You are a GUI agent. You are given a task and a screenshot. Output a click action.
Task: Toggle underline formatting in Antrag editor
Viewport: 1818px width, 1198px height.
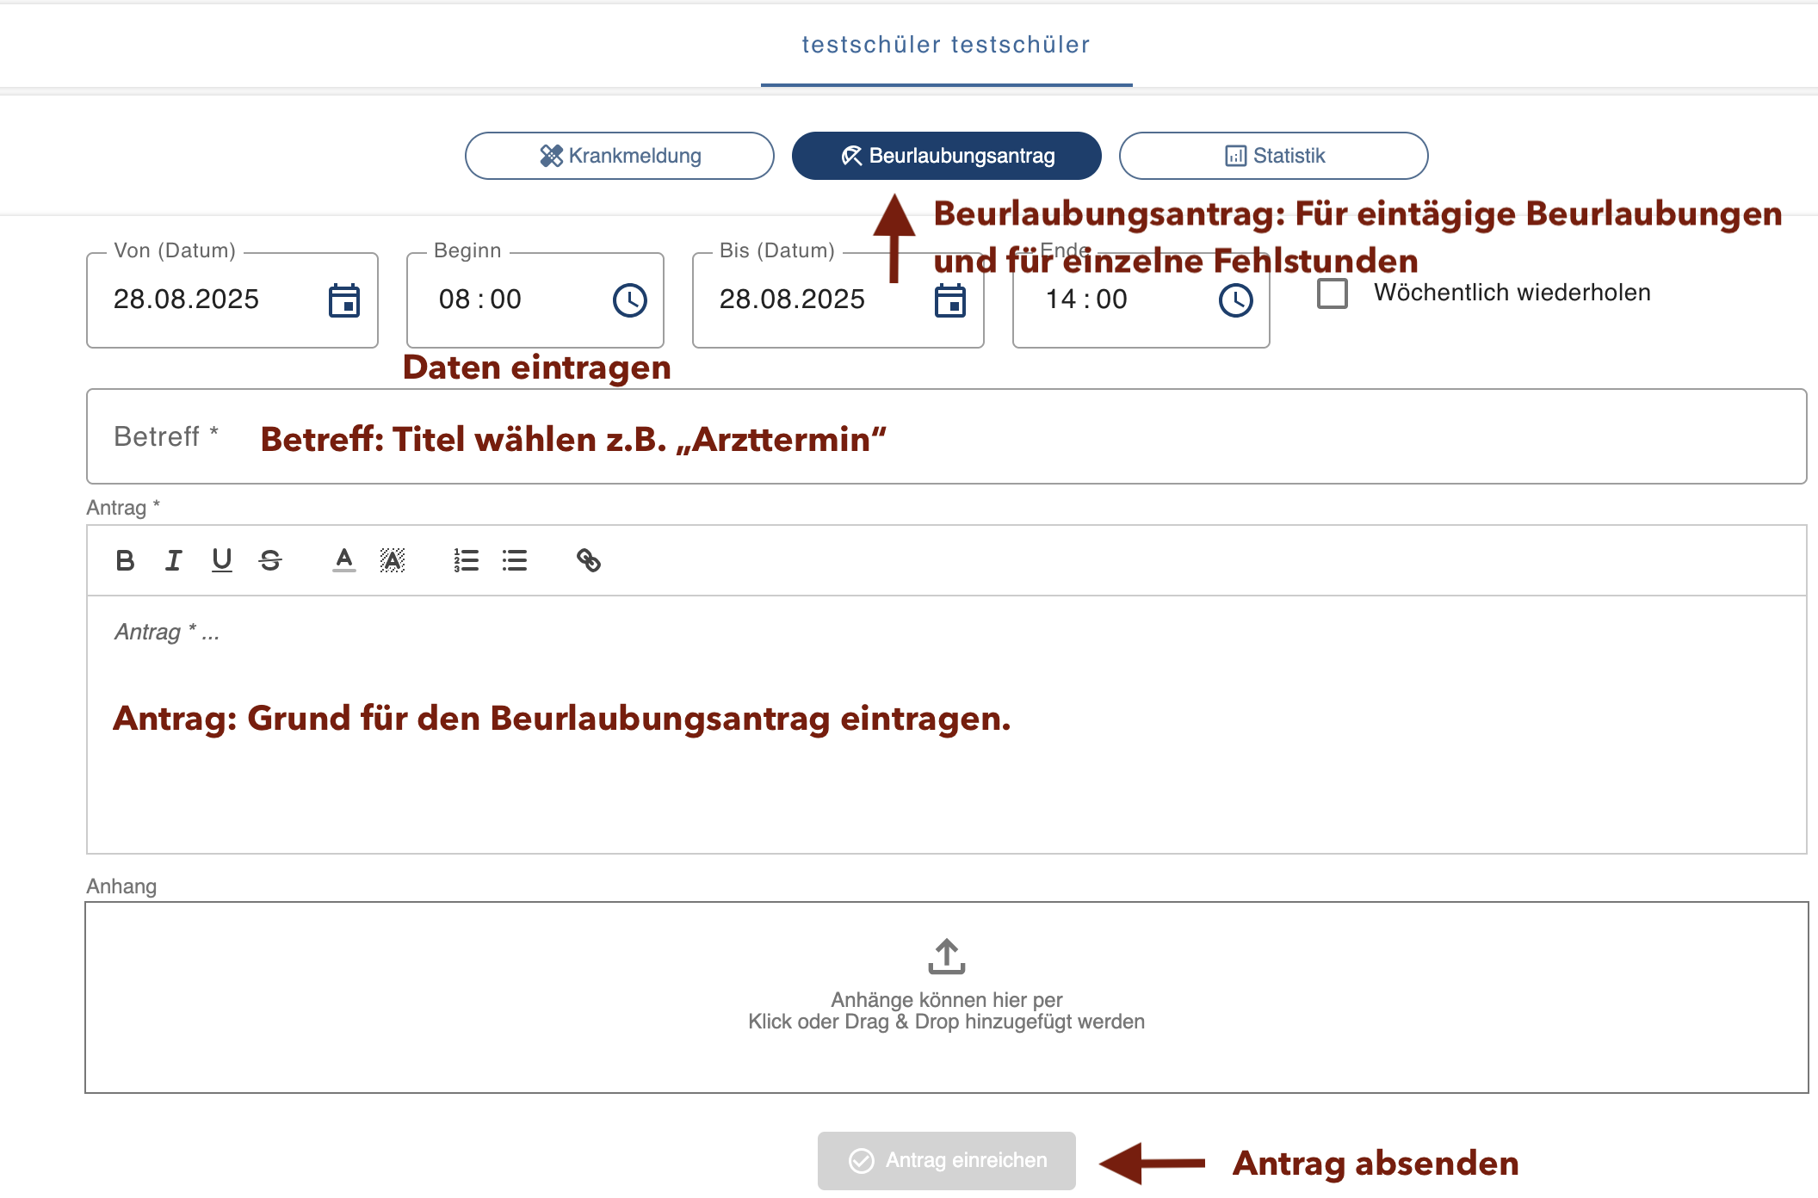pyautogui.click(x=222, y=560)
